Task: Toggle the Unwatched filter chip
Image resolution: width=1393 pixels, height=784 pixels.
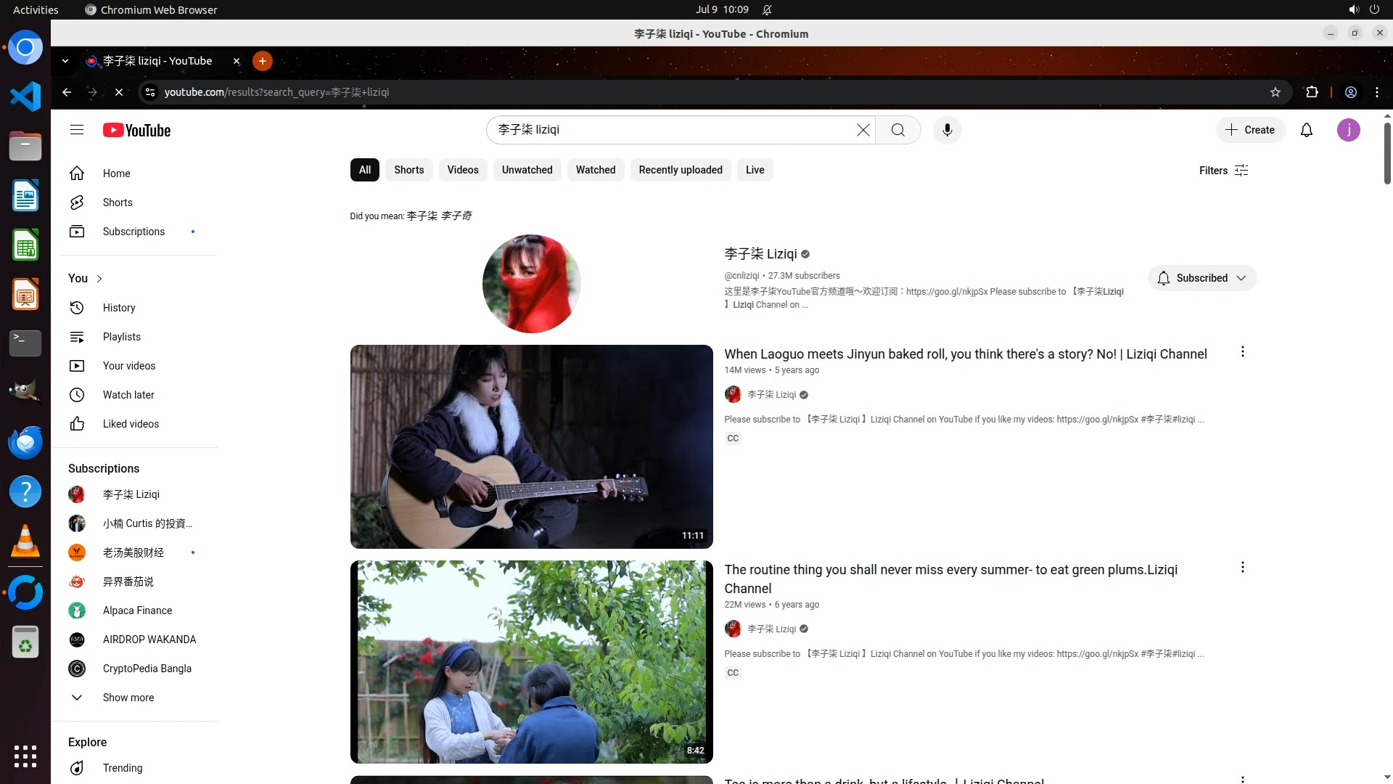Action: [x=527, y=170]
